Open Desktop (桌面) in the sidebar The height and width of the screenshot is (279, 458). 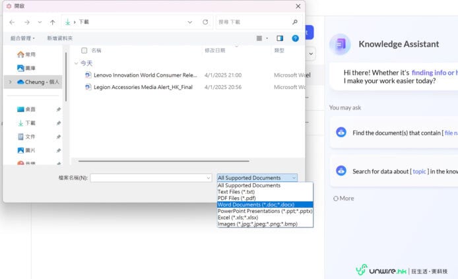coord(26,109)
